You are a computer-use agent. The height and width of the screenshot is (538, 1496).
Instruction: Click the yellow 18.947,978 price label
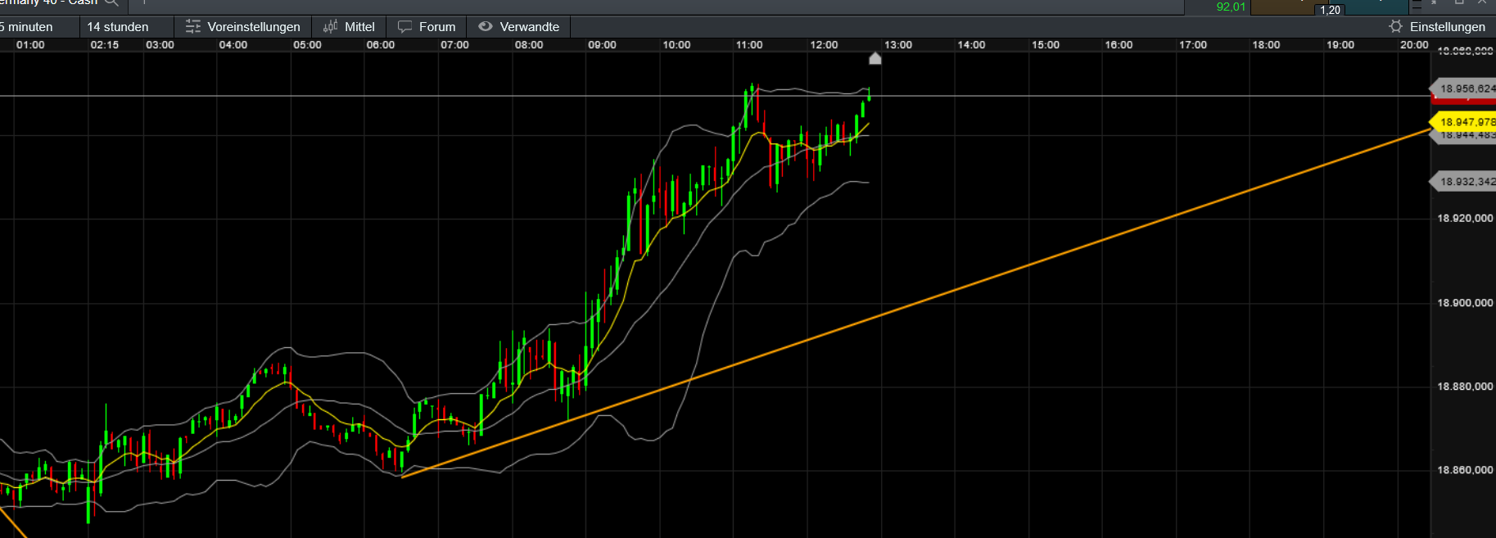point(1464,122)
